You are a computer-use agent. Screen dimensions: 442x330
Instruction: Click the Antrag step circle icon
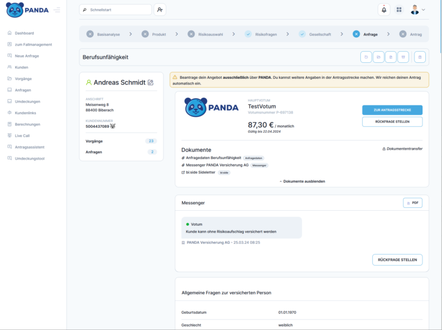(x=403, y=34)
